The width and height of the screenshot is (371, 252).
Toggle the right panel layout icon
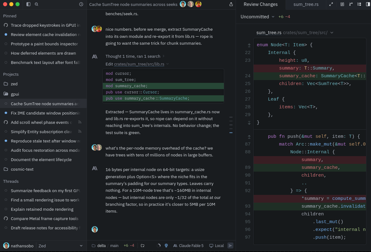(368, 4)
